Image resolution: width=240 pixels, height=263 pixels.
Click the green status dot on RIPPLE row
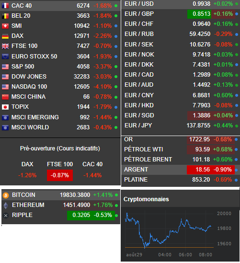[116, 216]
